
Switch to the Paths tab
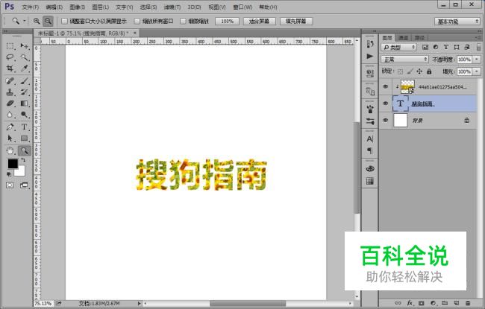(x=419, y=38)
